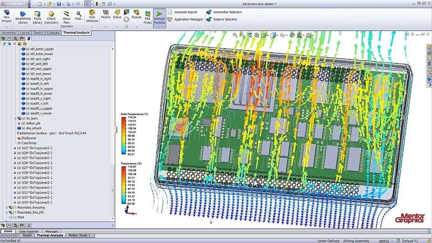
Task: Click the feature tree vertical scrollbar thumb
Action: pyautogui.click(x=112, y=191)
